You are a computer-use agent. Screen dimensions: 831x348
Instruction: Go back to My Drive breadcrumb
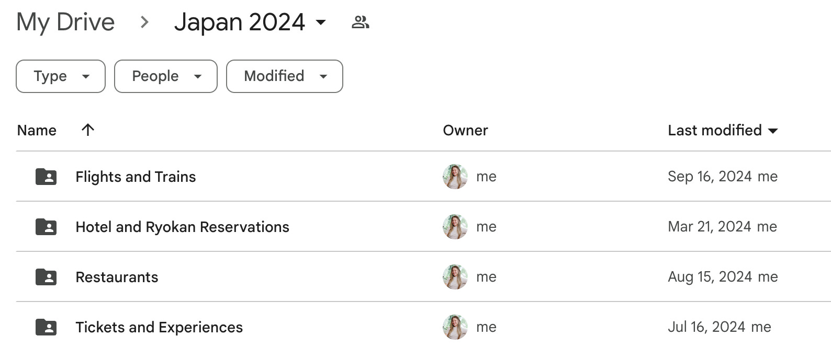[x=65, y=22]
